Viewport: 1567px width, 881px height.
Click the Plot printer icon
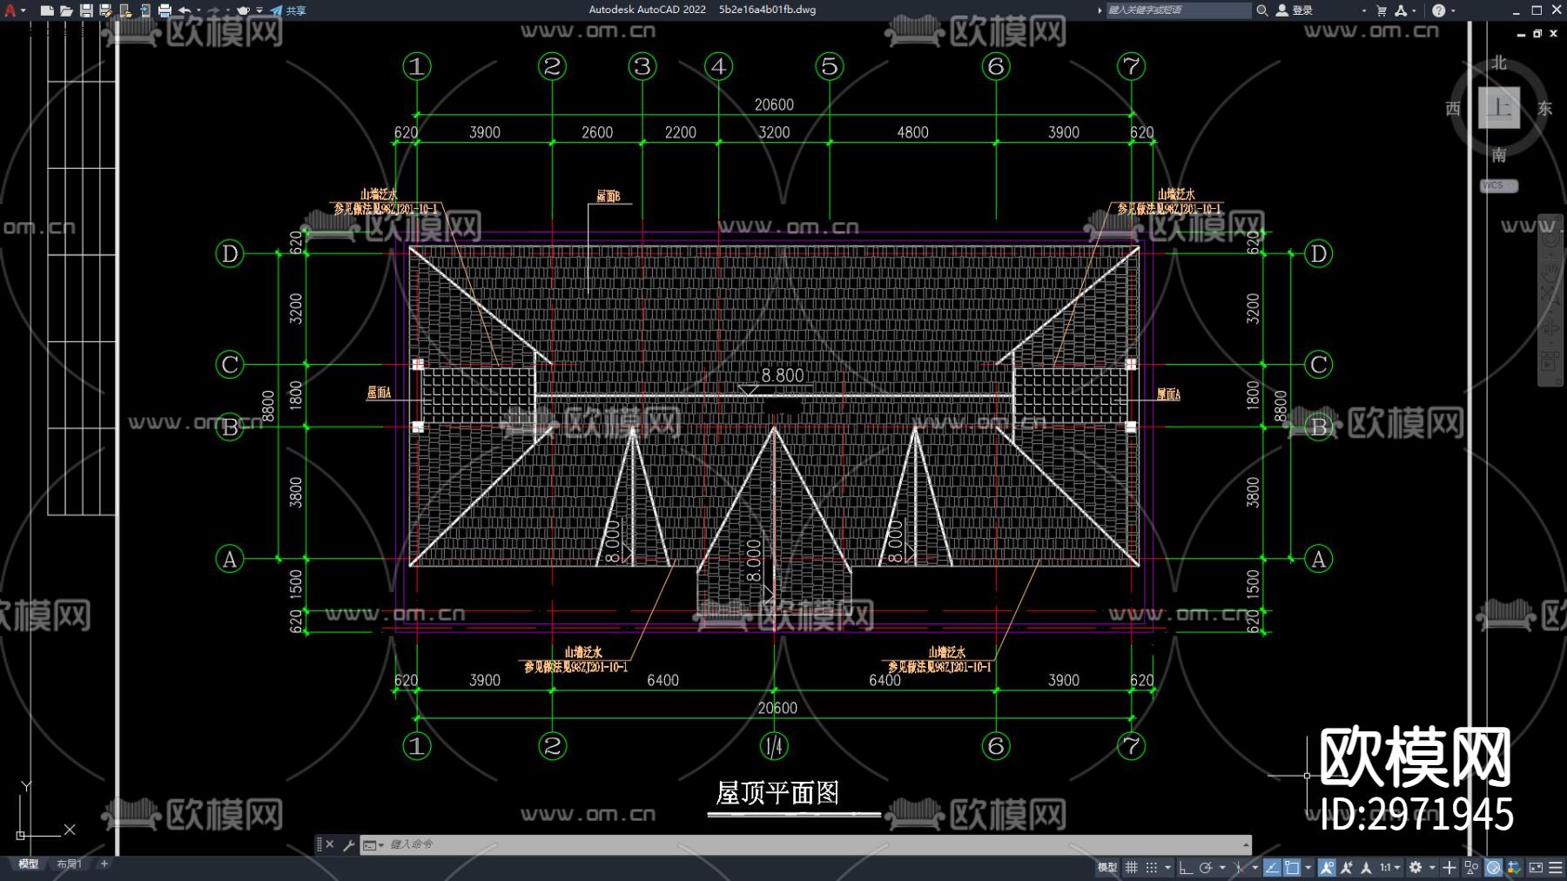pos(165,10)
